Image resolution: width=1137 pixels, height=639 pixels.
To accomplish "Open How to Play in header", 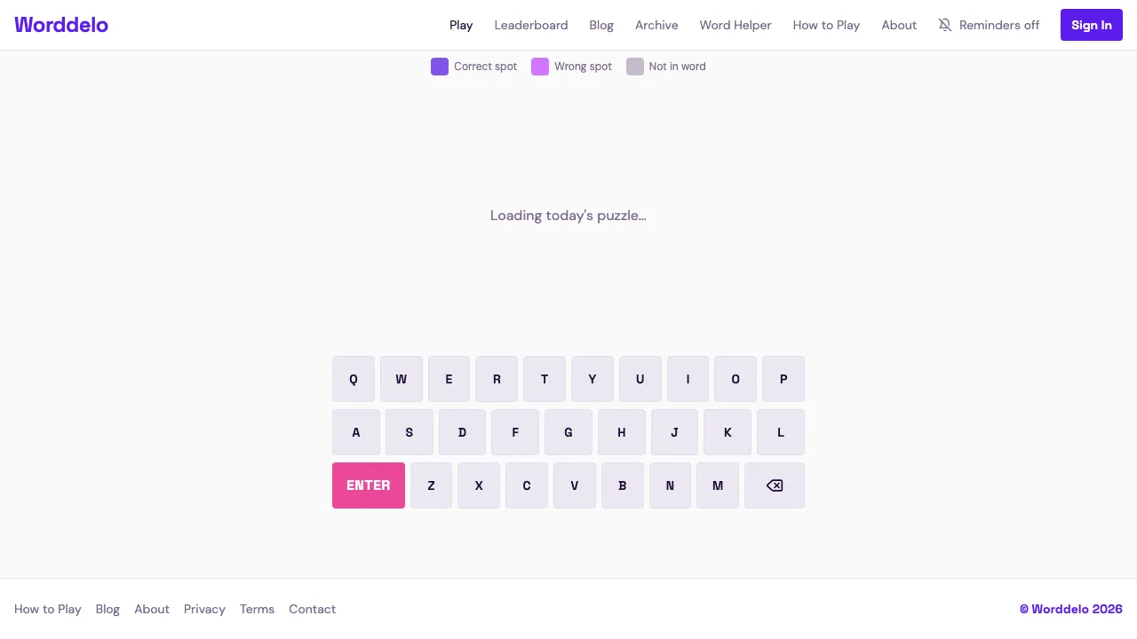I will point(826,25).
